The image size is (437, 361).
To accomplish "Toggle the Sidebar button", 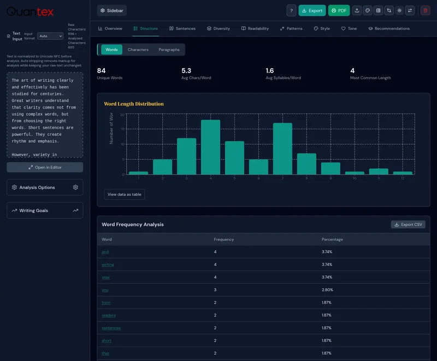I will (x=112, y=10).
